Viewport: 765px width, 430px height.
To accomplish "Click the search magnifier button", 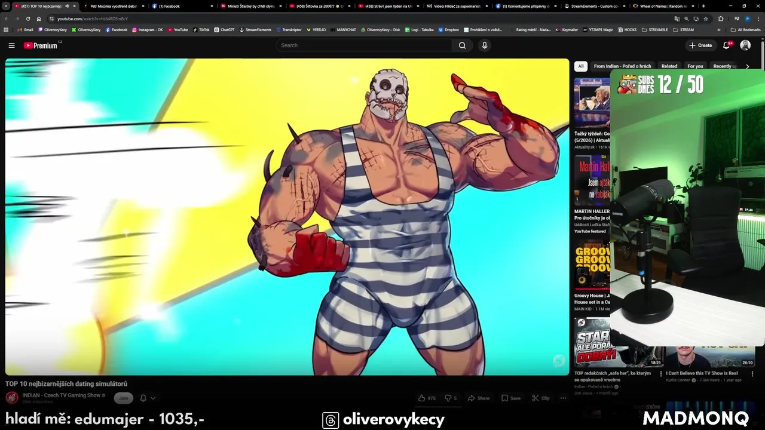I will click(x=462, y=45).
